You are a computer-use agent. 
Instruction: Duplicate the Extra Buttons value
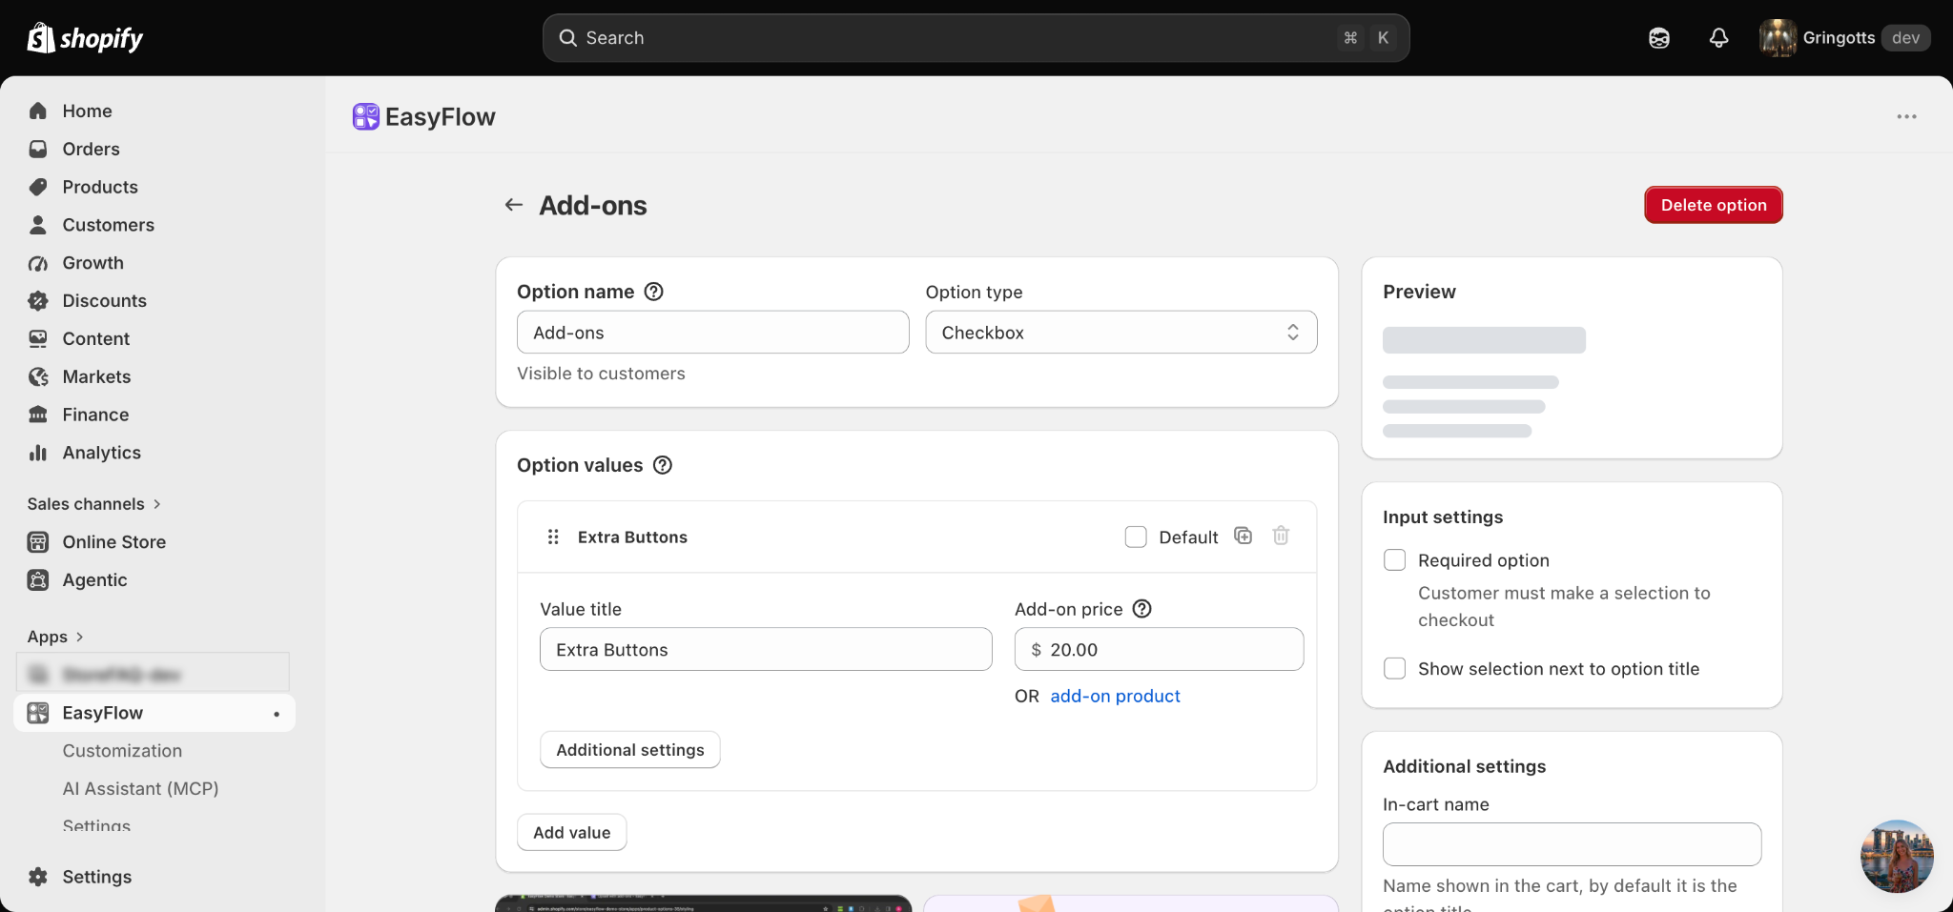1244,536
